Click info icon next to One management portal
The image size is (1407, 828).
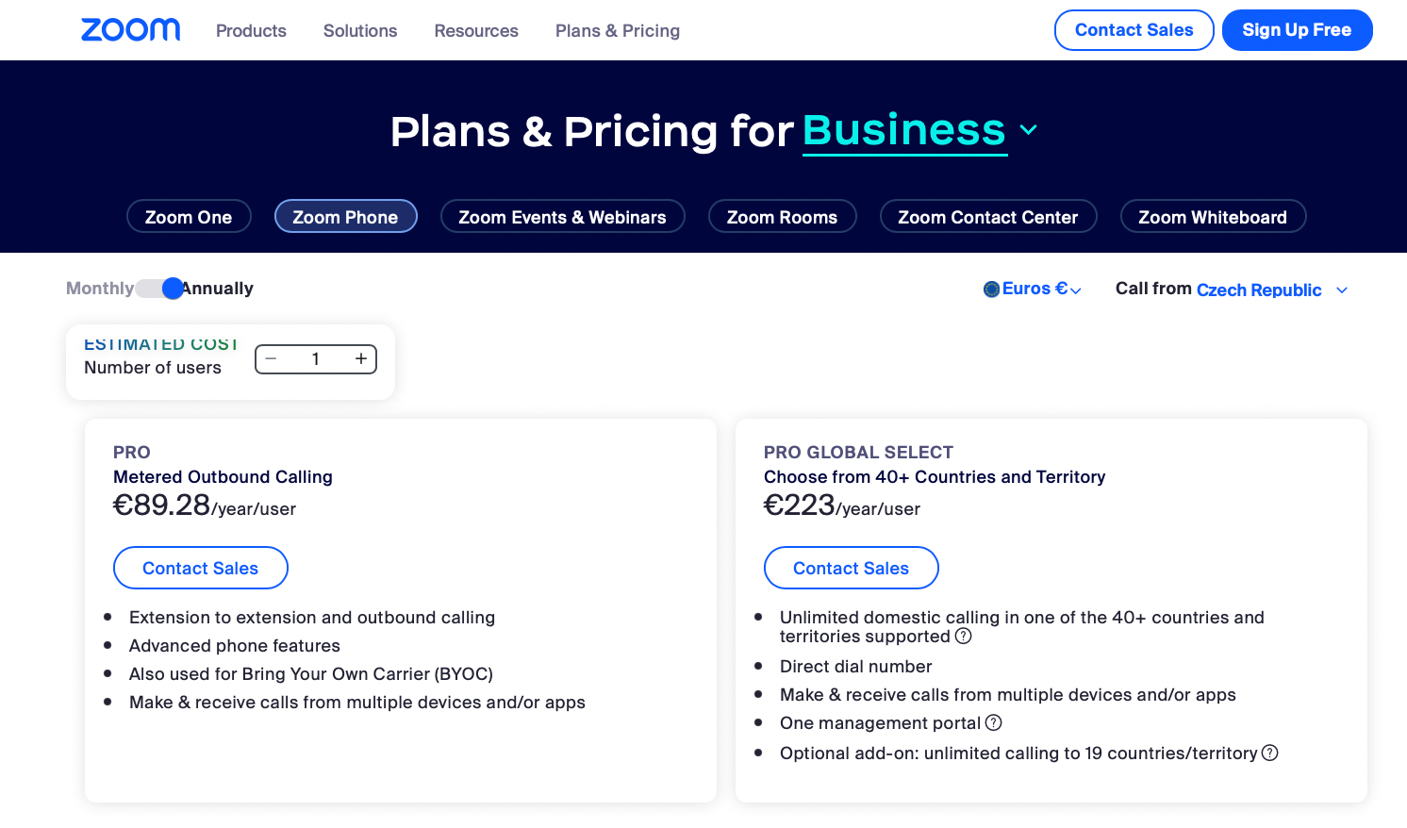993,723
